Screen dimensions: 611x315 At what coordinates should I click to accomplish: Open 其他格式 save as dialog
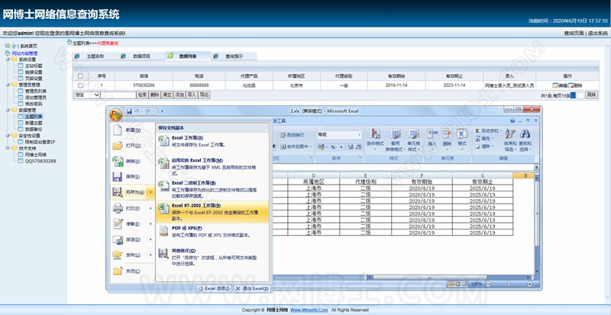tap(212, 256)
